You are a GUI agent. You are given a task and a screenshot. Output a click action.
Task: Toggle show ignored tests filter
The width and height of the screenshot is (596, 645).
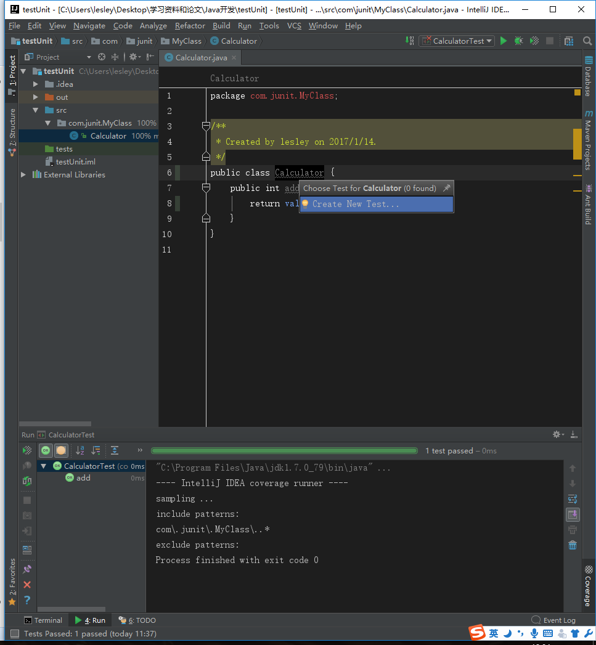click(x=61, y=450)
